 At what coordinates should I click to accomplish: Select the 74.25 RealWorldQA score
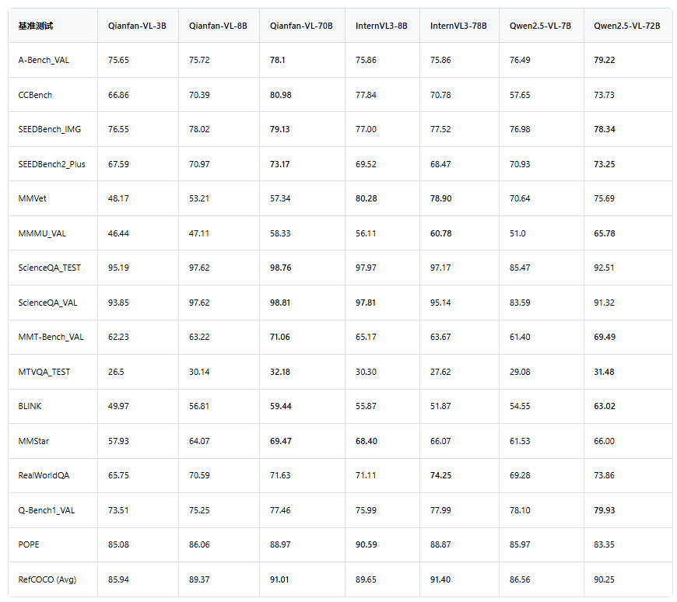(x=440, y=475)
